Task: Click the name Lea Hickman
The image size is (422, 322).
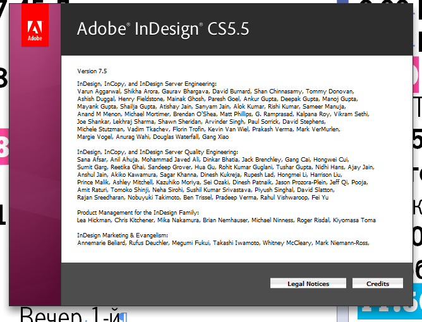Action: coord(93,220)
